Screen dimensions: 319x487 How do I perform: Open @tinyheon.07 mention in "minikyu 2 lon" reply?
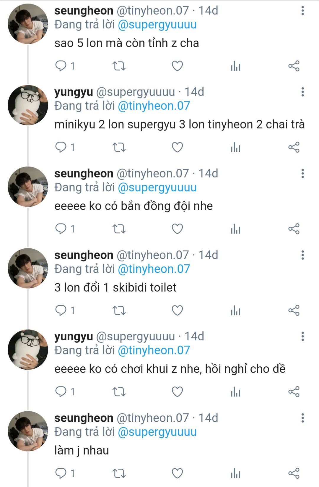click(x=154, y=106)
